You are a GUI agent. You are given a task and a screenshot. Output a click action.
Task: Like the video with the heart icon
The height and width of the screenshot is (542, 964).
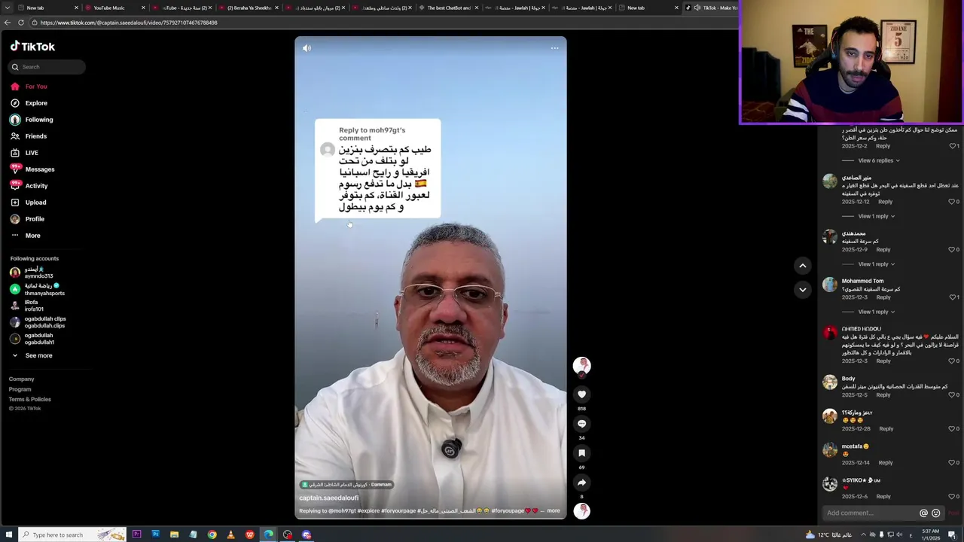pyautogui.click(x=581, y=394)
